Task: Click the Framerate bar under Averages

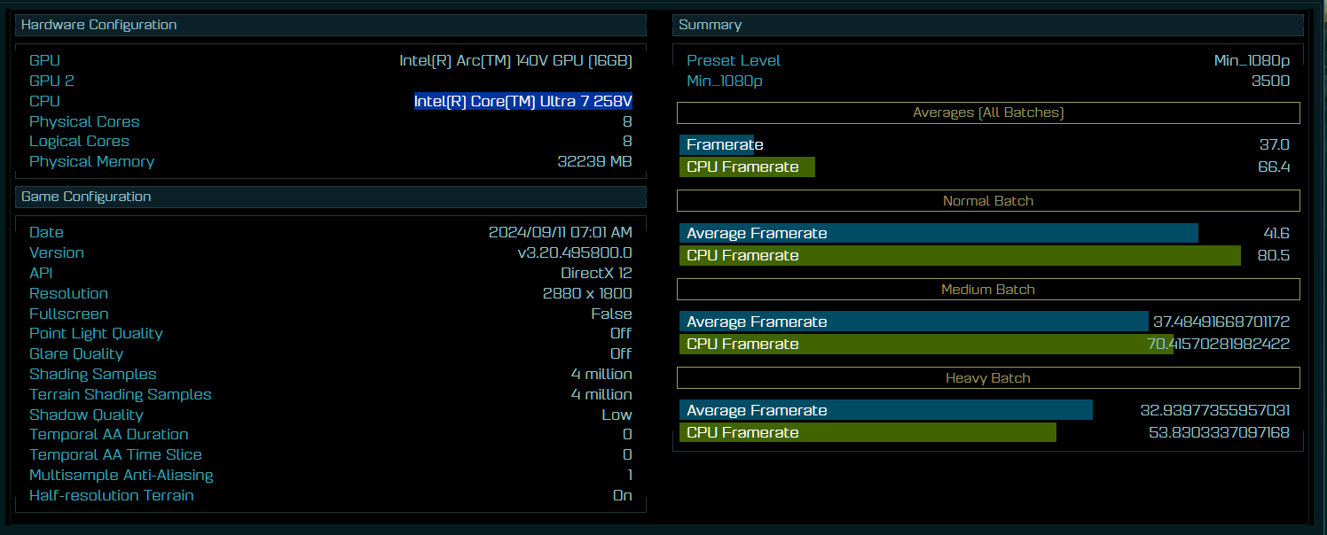Action: 715,144
